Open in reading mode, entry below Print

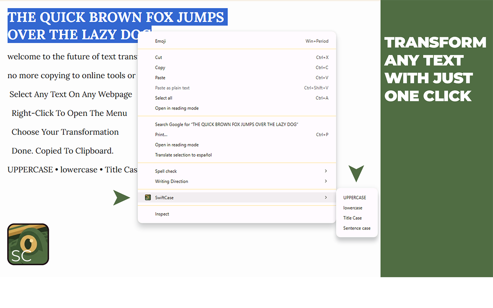pyautogui.click(x=237, y=145)
